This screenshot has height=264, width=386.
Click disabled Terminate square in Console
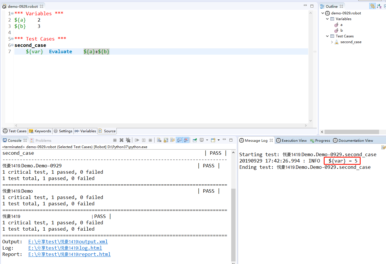[x=115, y=140]
